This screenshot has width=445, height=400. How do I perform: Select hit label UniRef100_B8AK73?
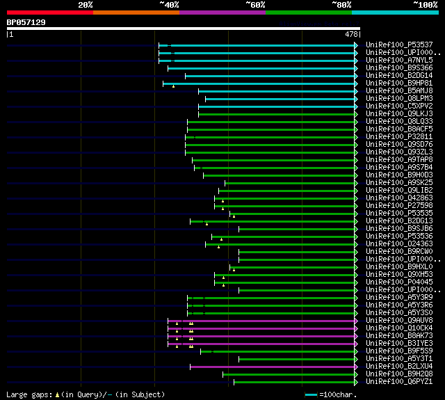click(399, 336)
